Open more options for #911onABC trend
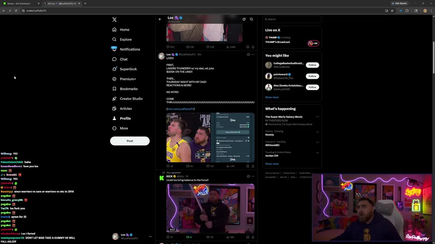The image size is (435, 244). pyautogui.click(x=317, y=142)
